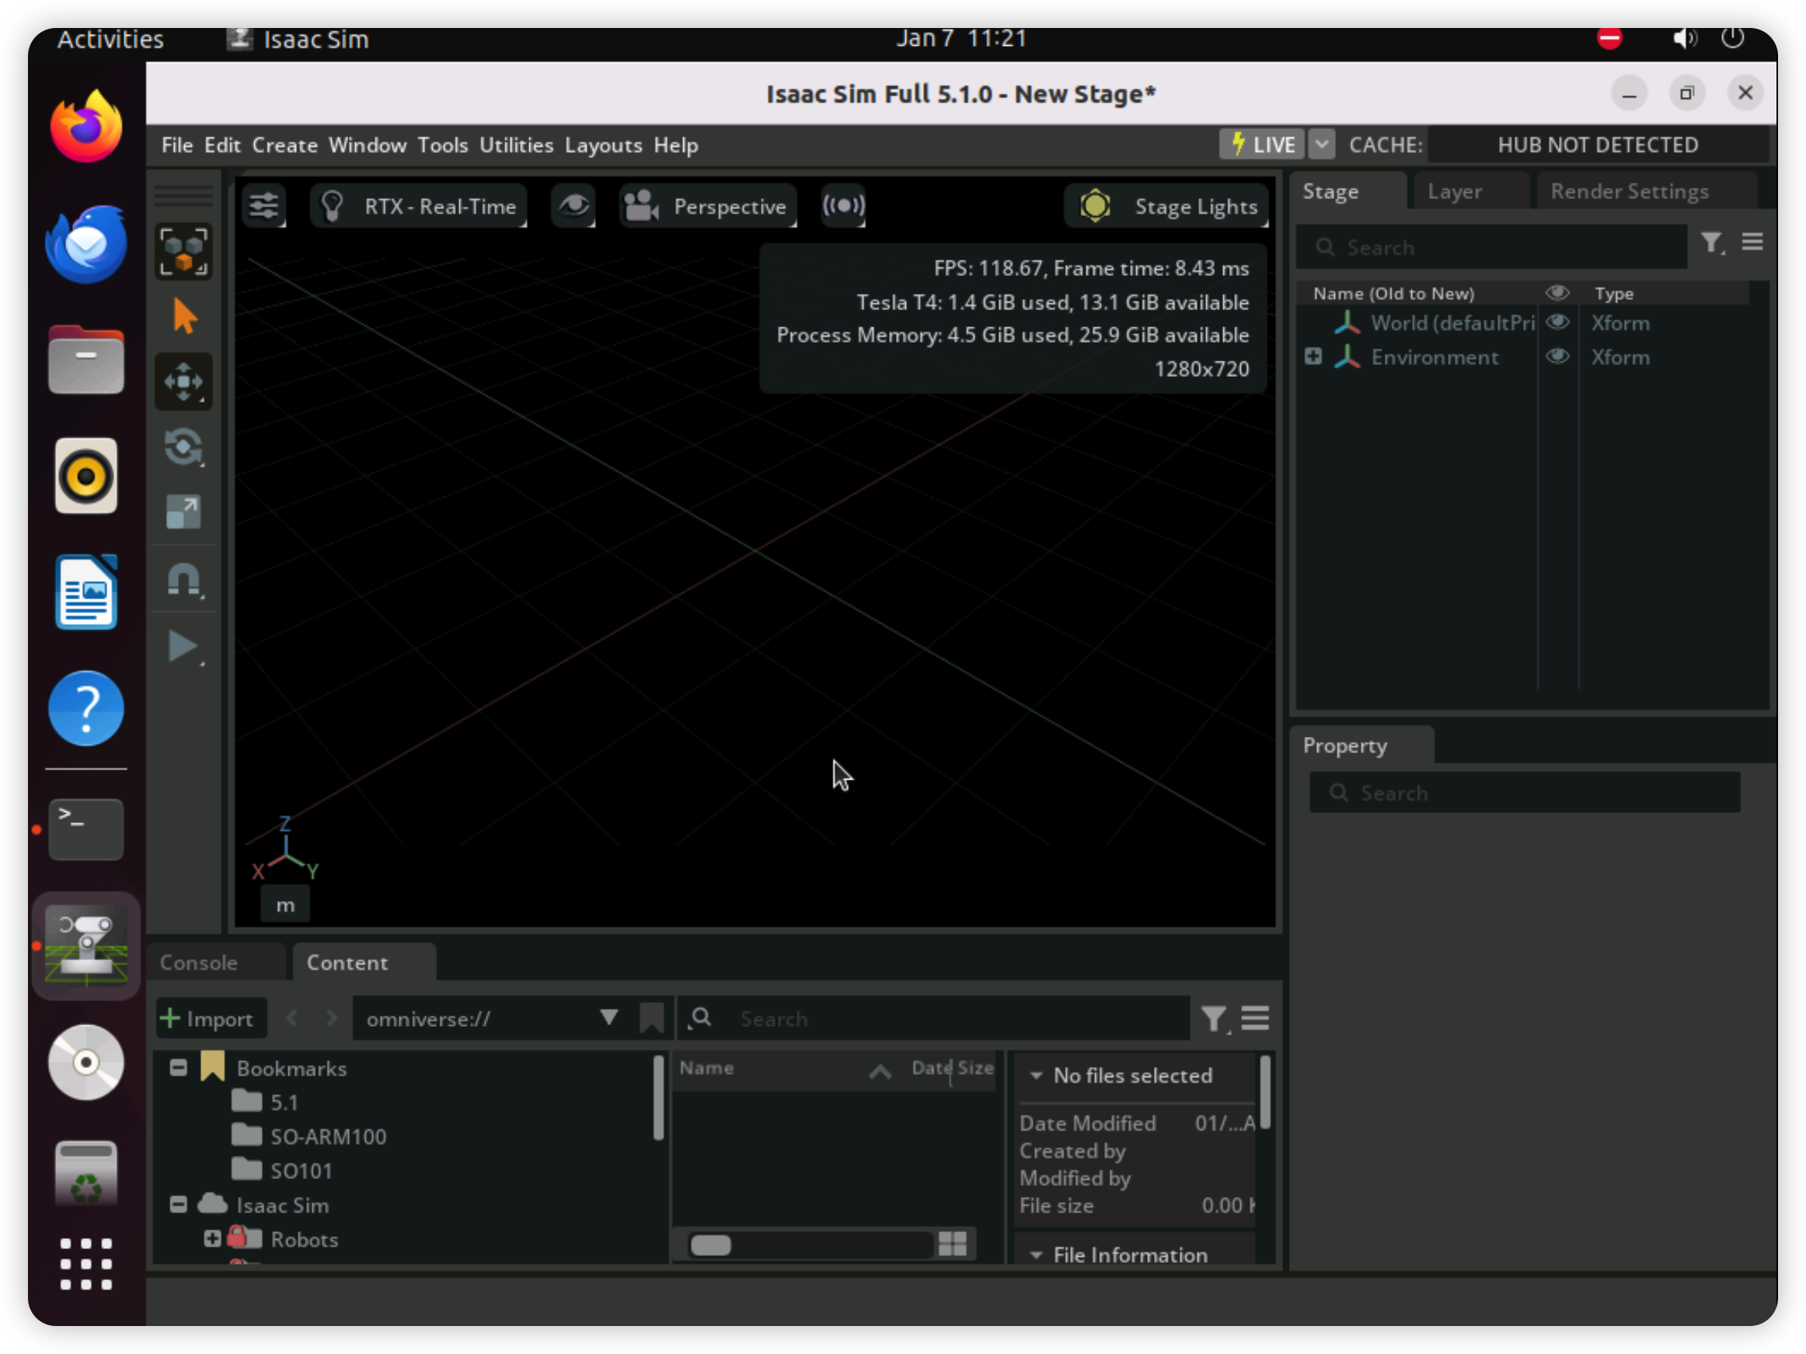Click the orange selection arrow tool

tap(183, 316)
